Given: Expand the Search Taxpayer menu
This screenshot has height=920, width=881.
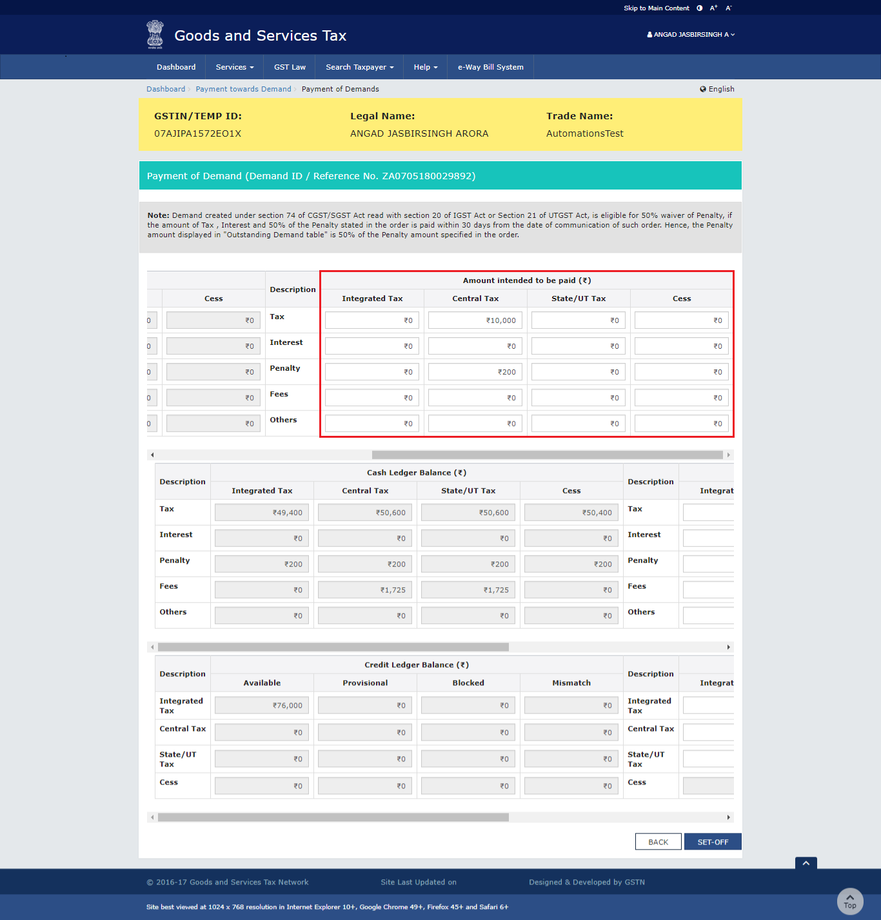Looking at the screenshot, I should [359, 67].
